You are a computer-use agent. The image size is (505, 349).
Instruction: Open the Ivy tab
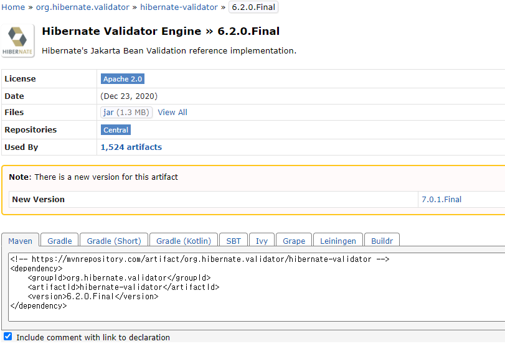pos(262,241)
